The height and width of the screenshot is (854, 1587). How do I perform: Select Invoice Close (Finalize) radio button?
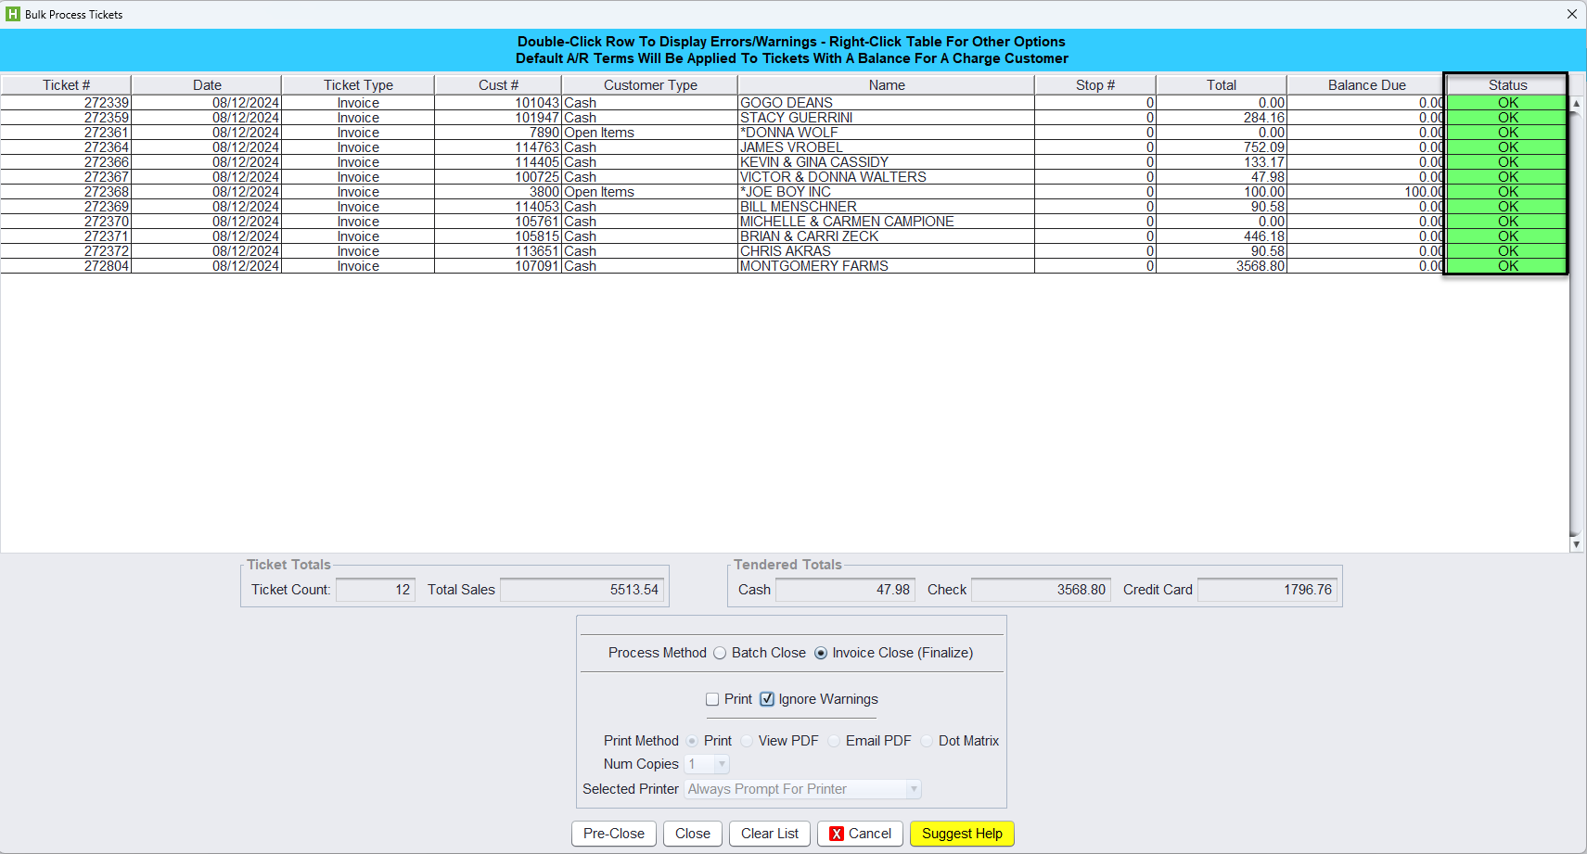point(821,653)
